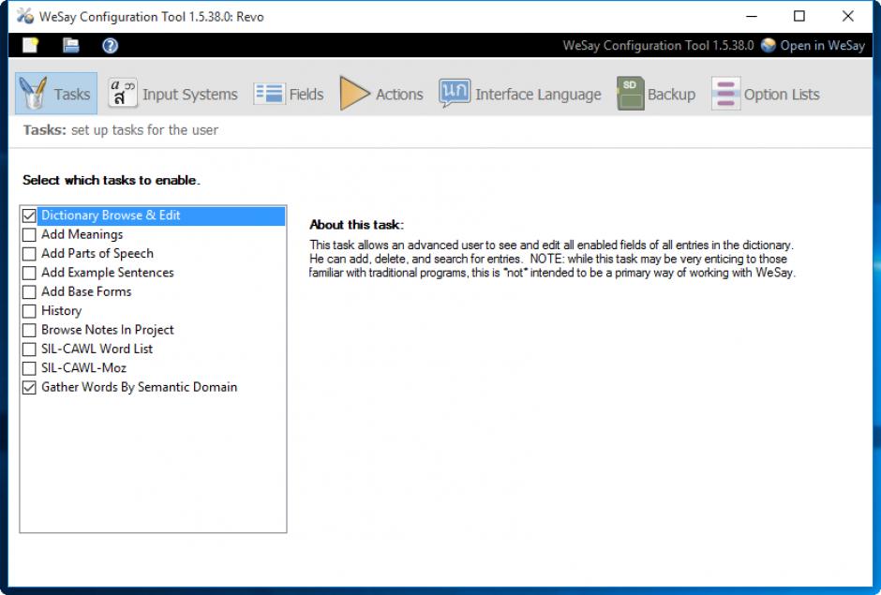Select Browse Notes In Project list item
The image size is (881, 595).
pos(107,330)
